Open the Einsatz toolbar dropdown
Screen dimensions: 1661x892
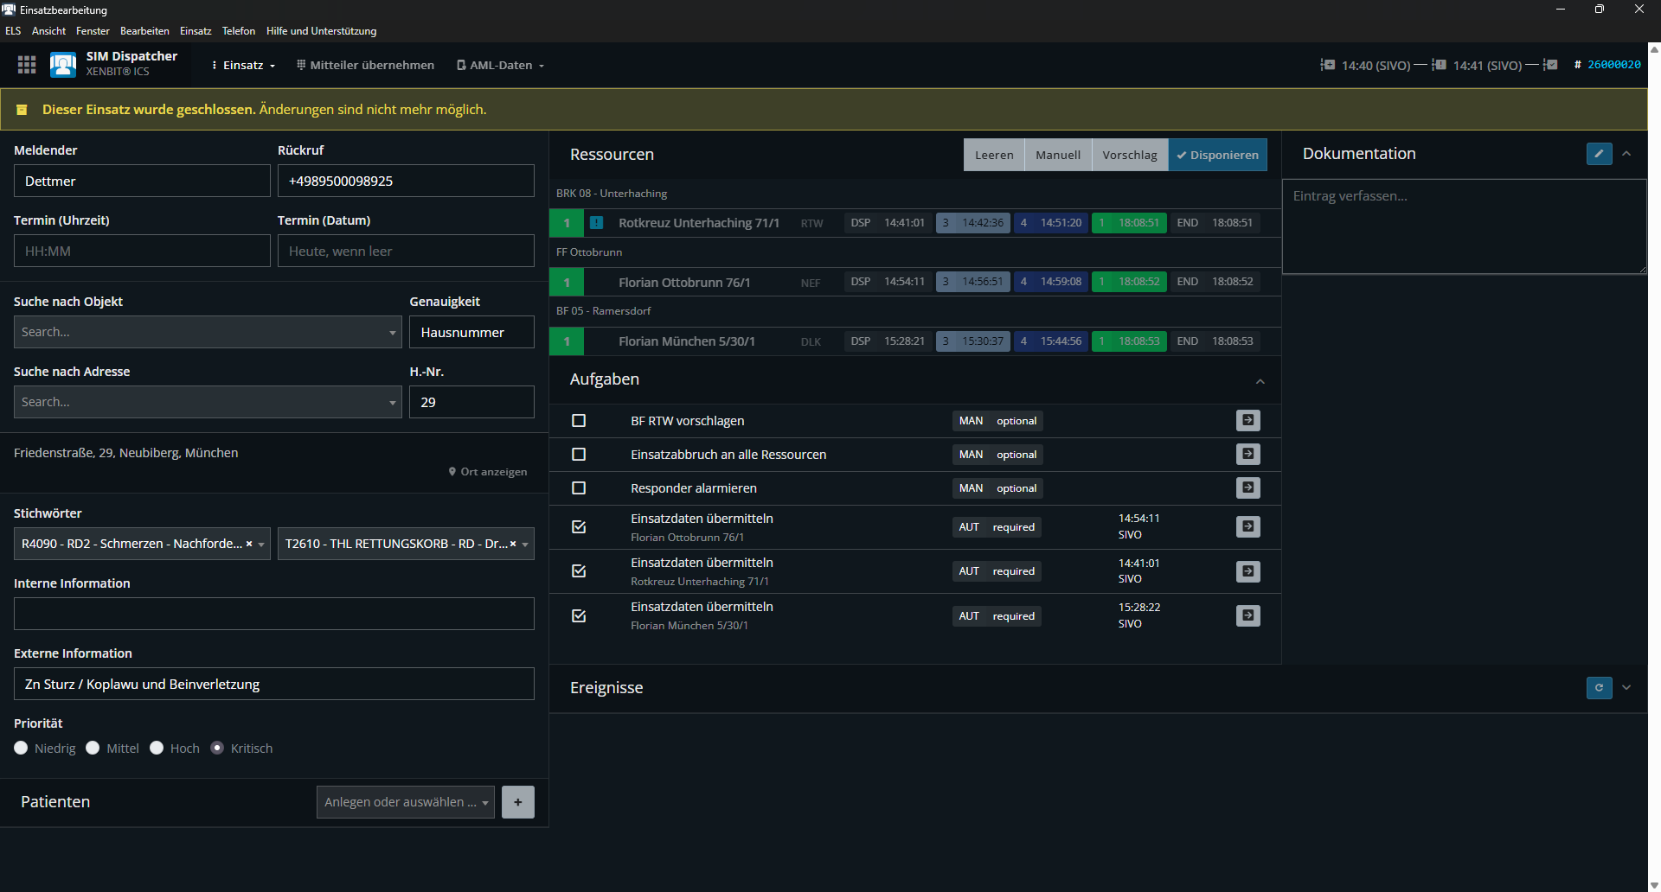tap(244, 66)
